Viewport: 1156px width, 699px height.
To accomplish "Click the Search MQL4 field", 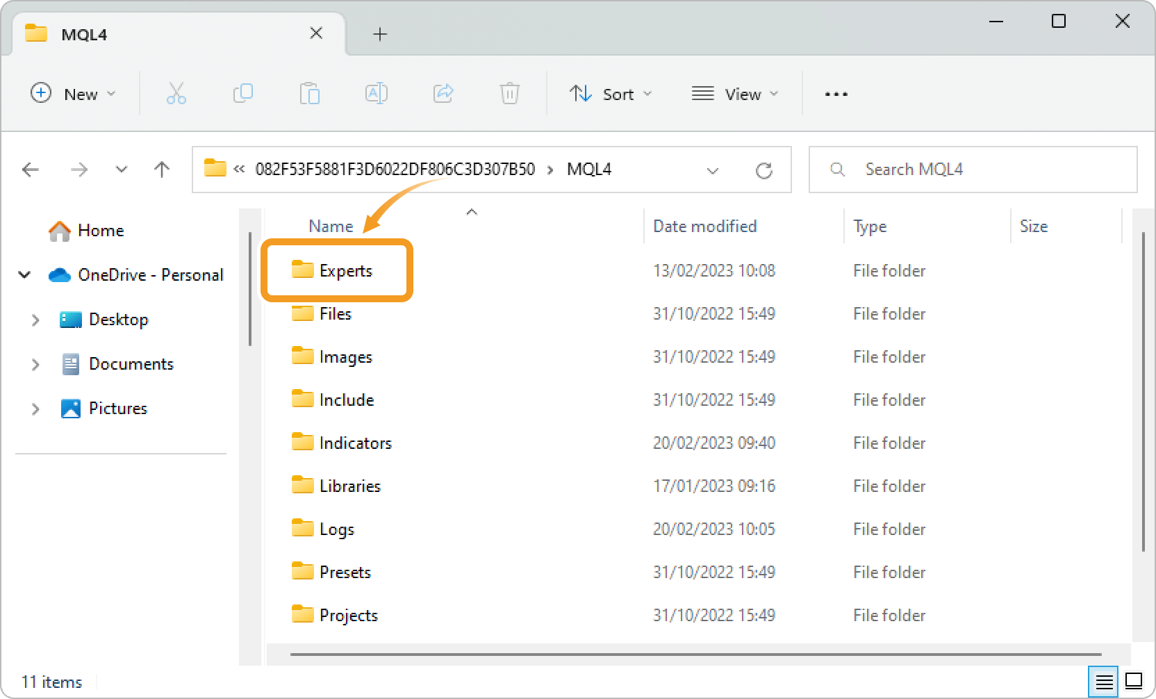I will 973,170.
